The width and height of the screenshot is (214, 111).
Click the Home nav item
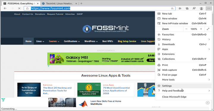[x=29, y=41]
